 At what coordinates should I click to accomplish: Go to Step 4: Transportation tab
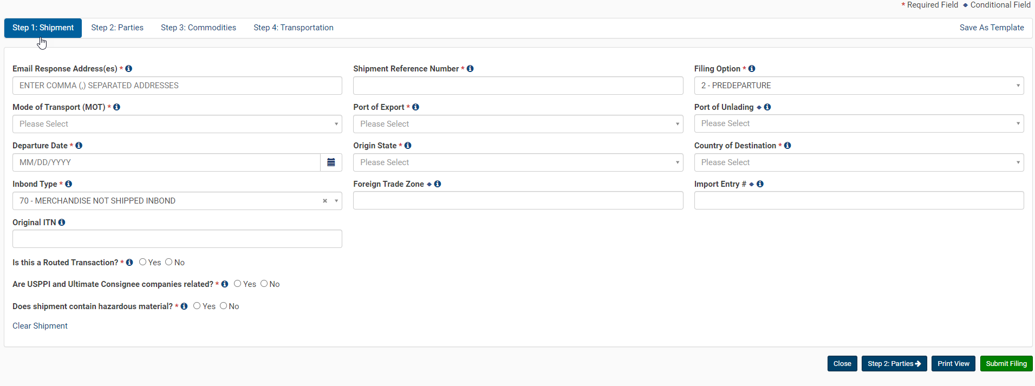click(x=294, y=28)
